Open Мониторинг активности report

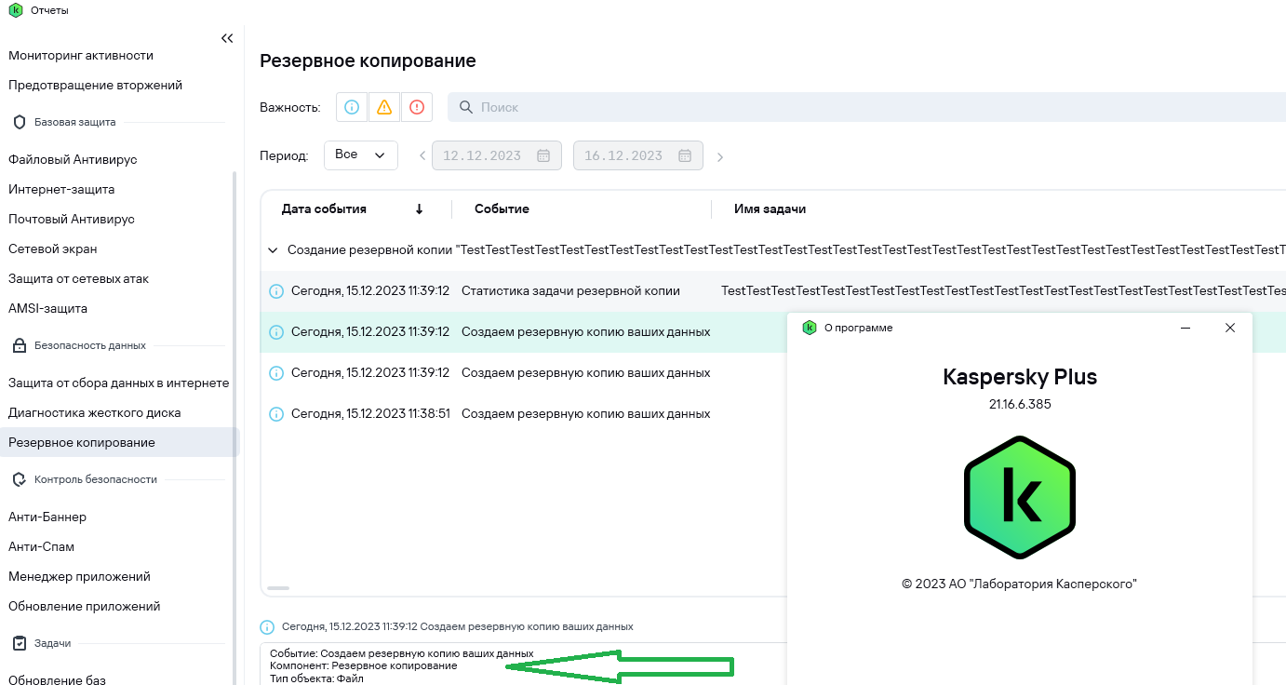[x=81, y=55]
